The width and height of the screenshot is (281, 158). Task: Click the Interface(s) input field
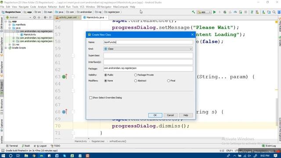[x=148, y=62]
